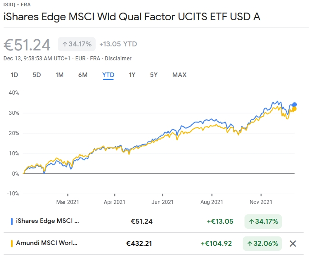This screenshot has width=309, height=258.
Task: Switch to the 5D time range
Action: pos(37,75)
